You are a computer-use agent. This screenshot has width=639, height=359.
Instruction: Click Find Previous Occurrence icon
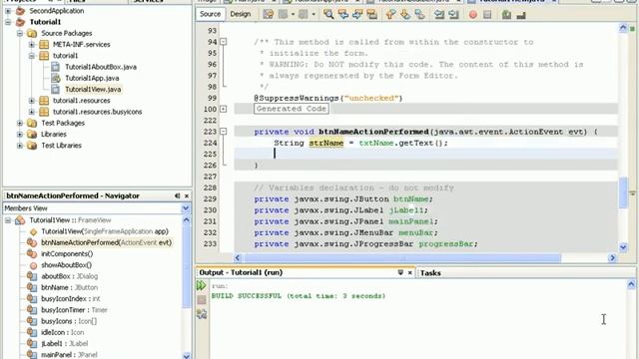coord(343,15)
